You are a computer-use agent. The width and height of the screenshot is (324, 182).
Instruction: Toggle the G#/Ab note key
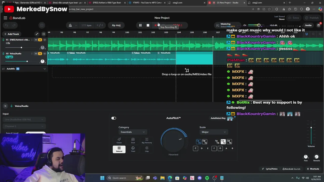coord(223,142)
